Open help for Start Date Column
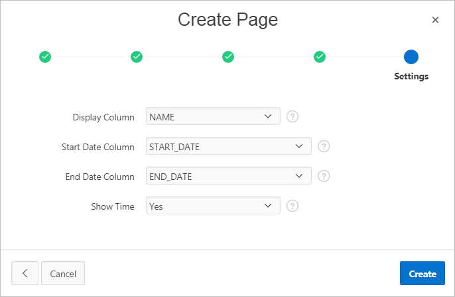 click(324, 147)
